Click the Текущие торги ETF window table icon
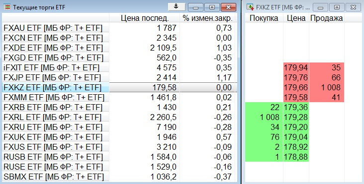Viewport: 364px width, 184px height. tap(7, 7)
